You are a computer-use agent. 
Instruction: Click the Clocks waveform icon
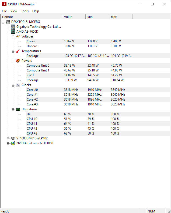[18, 85]
